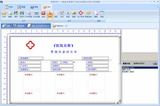Select the highlighted first data field row
160x106 pixels.
pyautogui.click(x=140, y=68)
